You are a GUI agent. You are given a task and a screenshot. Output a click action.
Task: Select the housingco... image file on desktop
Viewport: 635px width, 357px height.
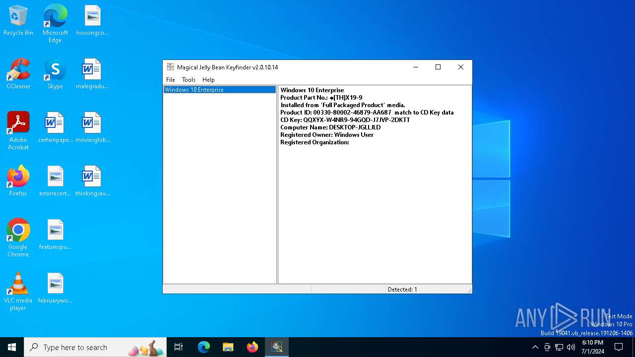tap(92, 21)
